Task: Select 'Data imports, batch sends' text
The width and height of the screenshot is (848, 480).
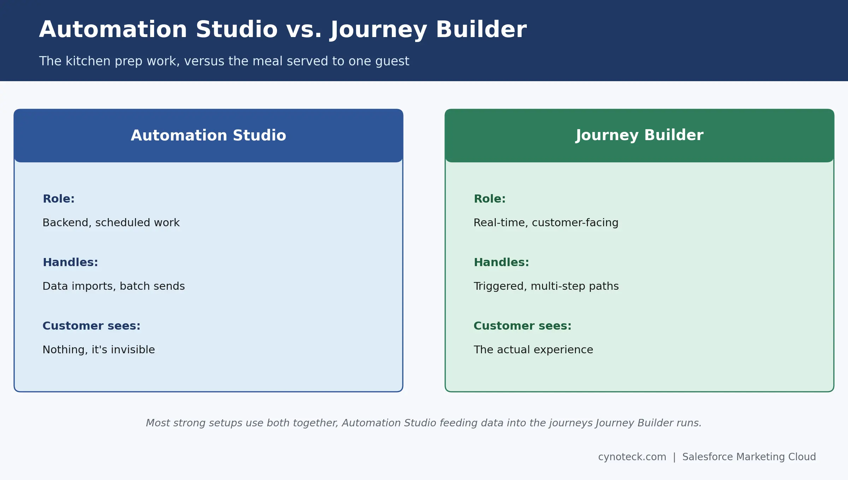Action: pyautogui.click(x=113, y=286)
